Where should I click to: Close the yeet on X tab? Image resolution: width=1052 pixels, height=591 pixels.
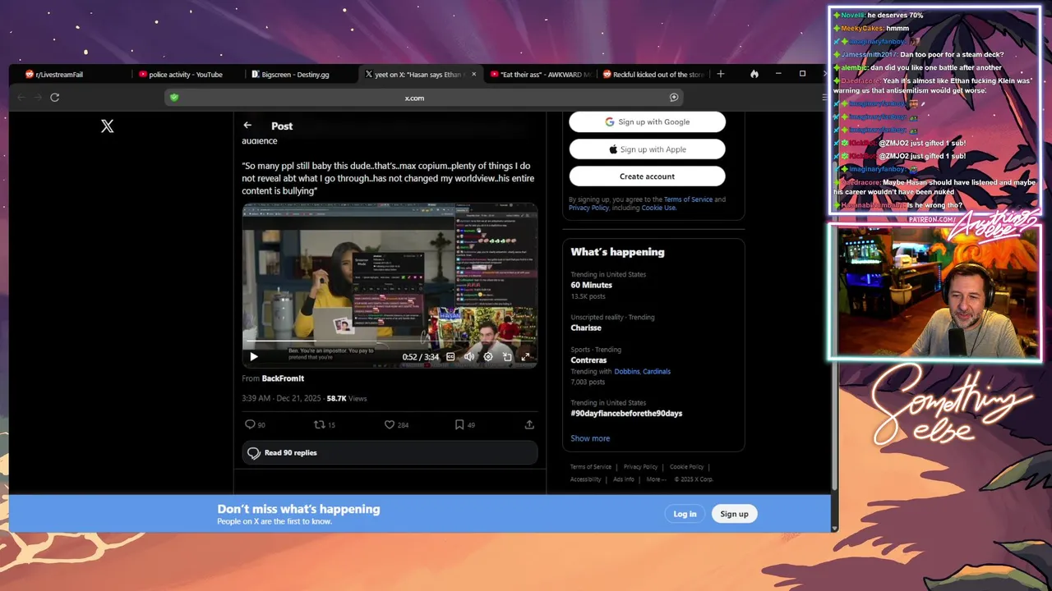tap(473, 75)
